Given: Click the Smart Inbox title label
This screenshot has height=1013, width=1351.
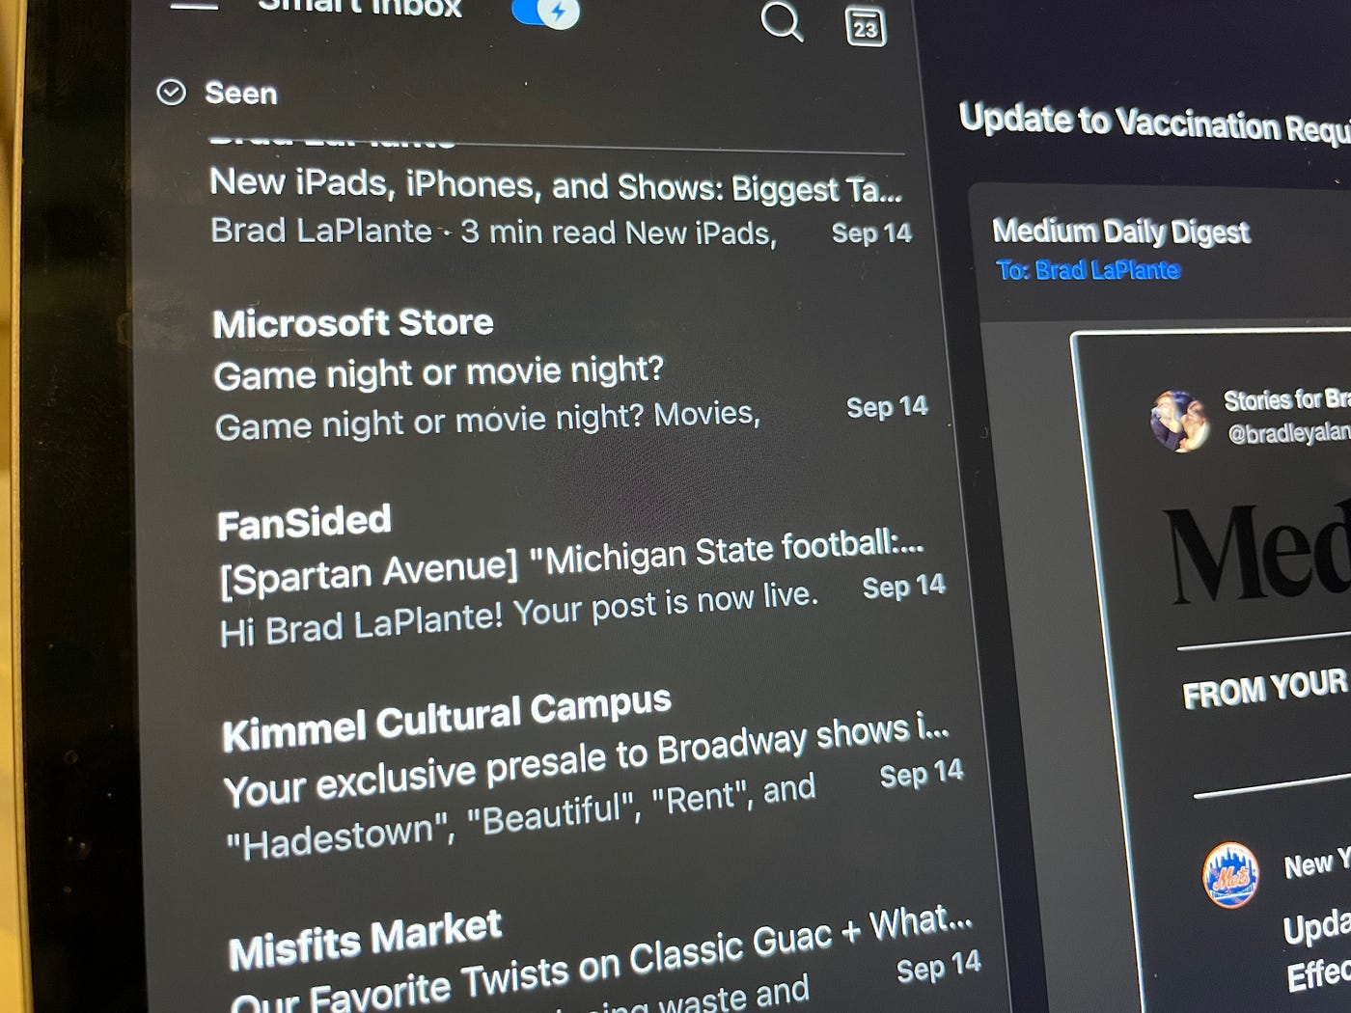Looking at the screenshot, I should coord(360,8).
